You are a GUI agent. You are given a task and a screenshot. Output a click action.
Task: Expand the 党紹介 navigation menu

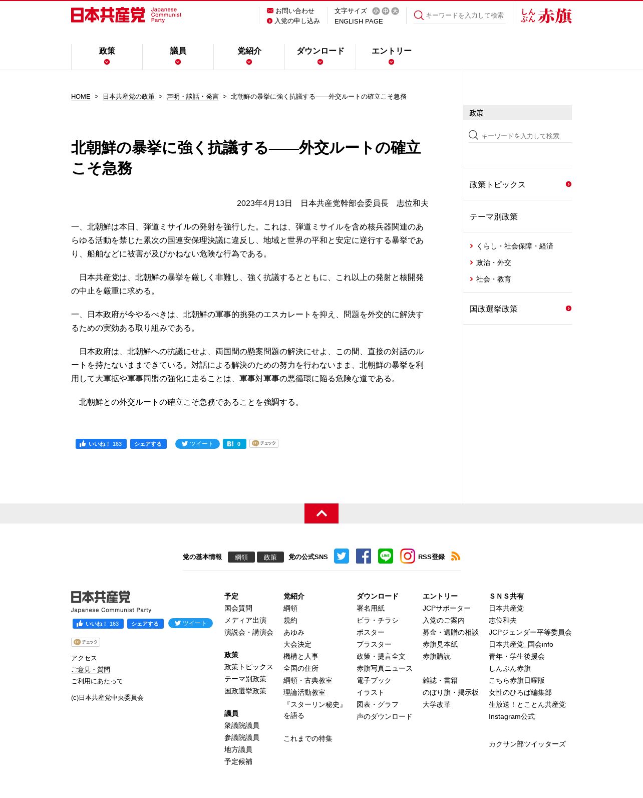[x=249, y=57]
